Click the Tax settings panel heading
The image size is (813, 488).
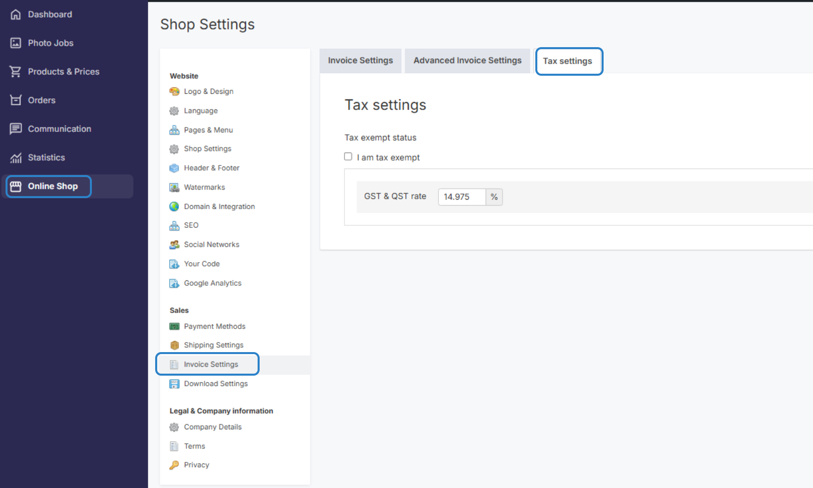385,105
